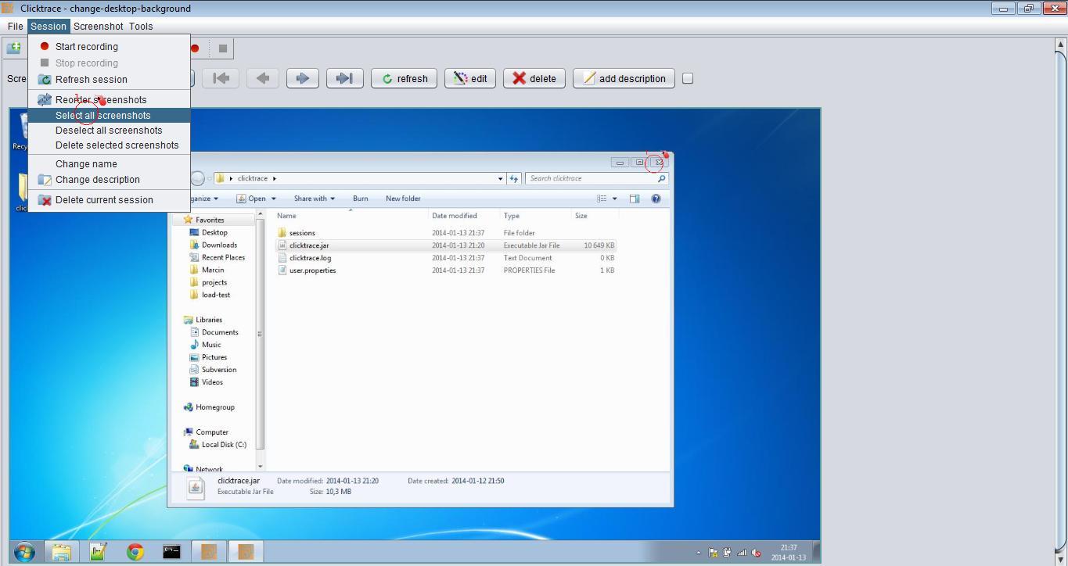Screen dimensions: 1068x566
Task: Click the vertical scrollbar down arrow
Action: coord(1061,559)
